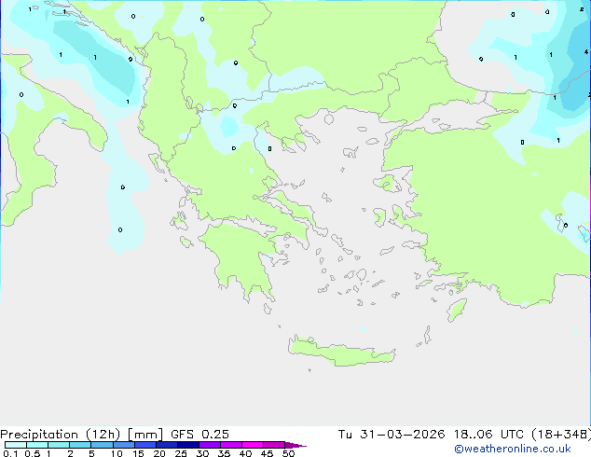Pick legend swatch between 0.5 and 1
Viewport: 591px width, 457px height.
tap(37, 445)
